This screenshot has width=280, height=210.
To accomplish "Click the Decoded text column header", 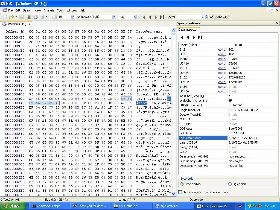I will (149, 31).
